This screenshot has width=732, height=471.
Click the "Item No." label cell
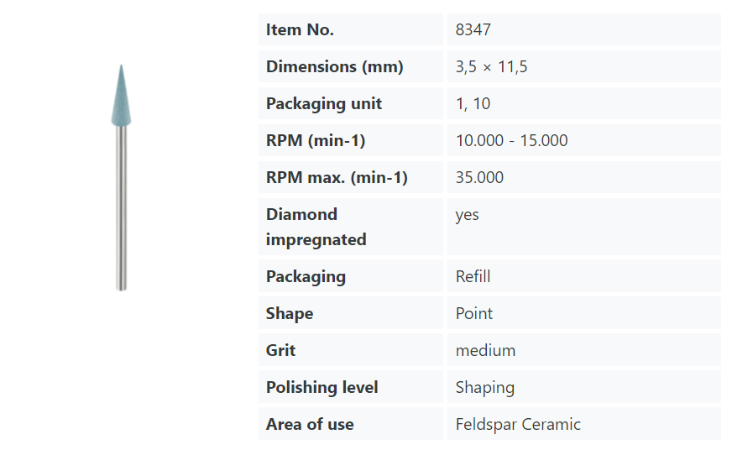pyautogui.click(x=300, y=30)
